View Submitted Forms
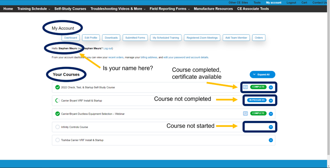 click(135, 38)
